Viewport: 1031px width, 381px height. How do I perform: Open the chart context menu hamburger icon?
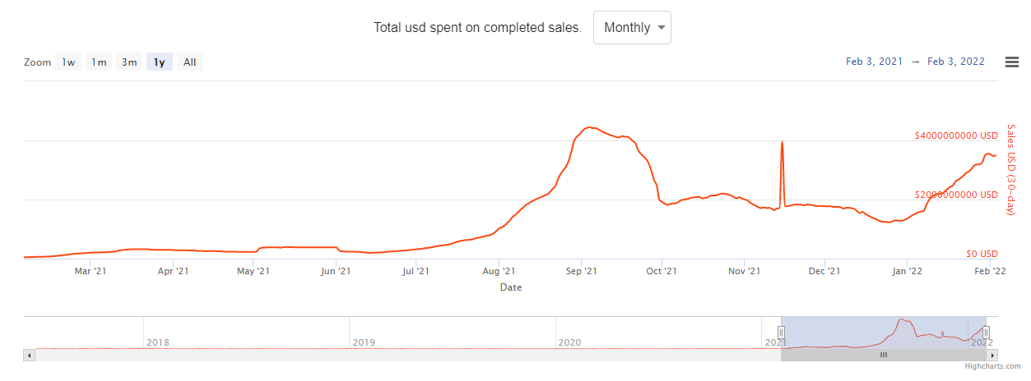[1012, 62]
